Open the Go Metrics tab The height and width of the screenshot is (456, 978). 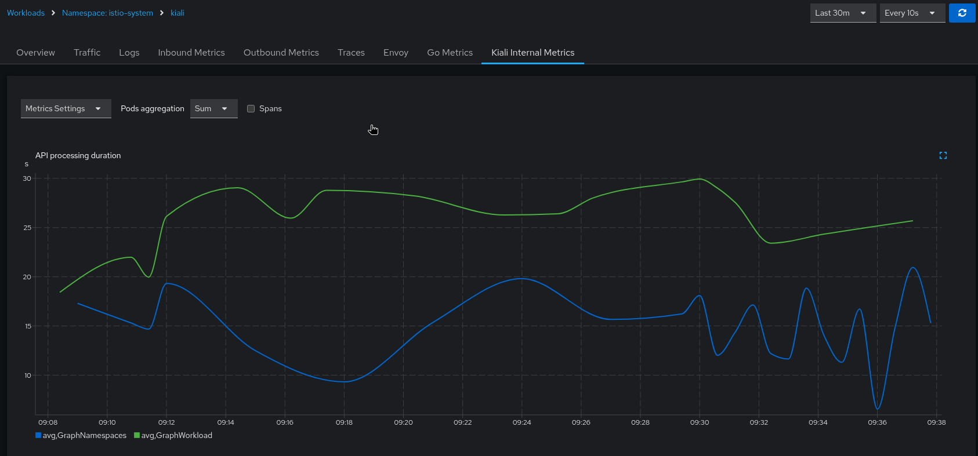tap(450, 52)
